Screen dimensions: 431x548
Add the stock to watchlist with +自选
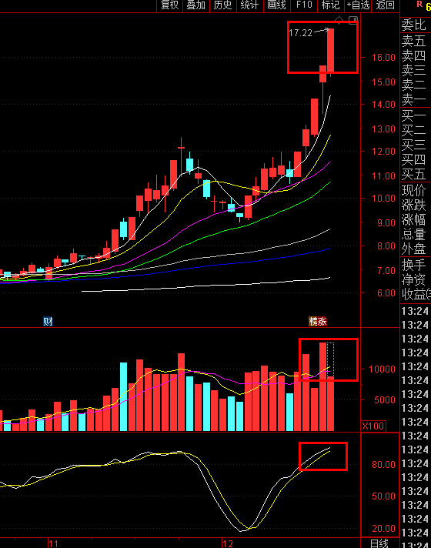358,5
